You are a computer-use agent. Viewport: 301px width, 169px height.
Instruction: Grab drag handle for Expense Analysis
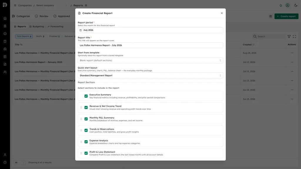(81, 142)
